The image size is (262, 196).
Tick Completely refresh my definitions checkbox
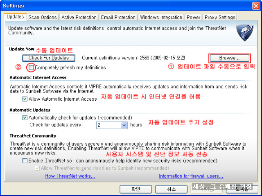click(x=31, y=68)
